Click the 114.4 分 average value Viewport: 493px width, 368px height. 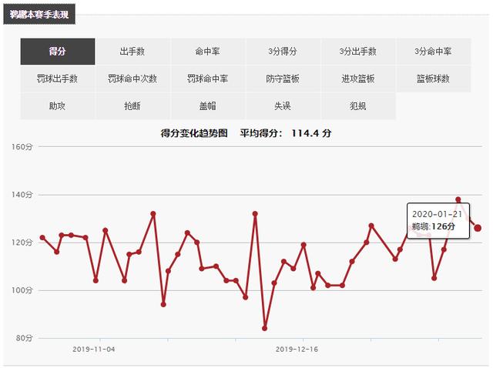pos(311,133)
